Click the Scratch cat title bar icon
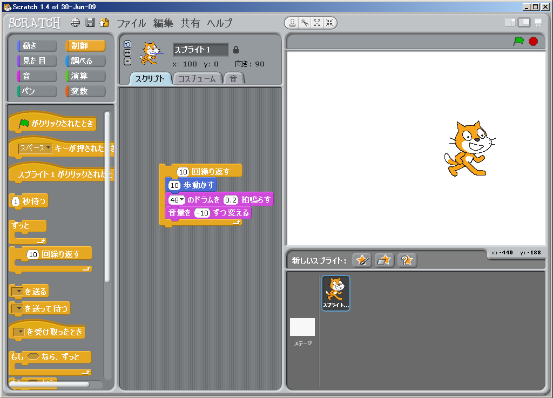553x398 pixels. pos(7,6)
